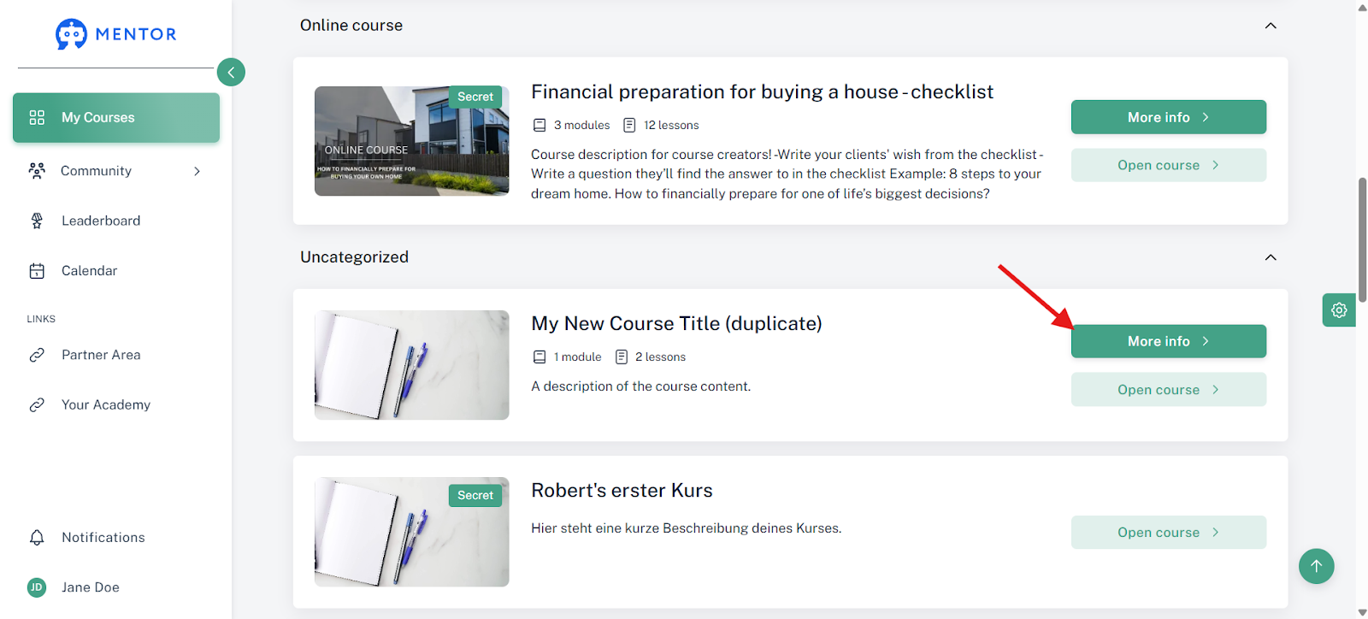Image resolution: width=1368 pixels, height=619 pixels.
Task: Open Notifications bell icon
Action: (x=37, y=538)
